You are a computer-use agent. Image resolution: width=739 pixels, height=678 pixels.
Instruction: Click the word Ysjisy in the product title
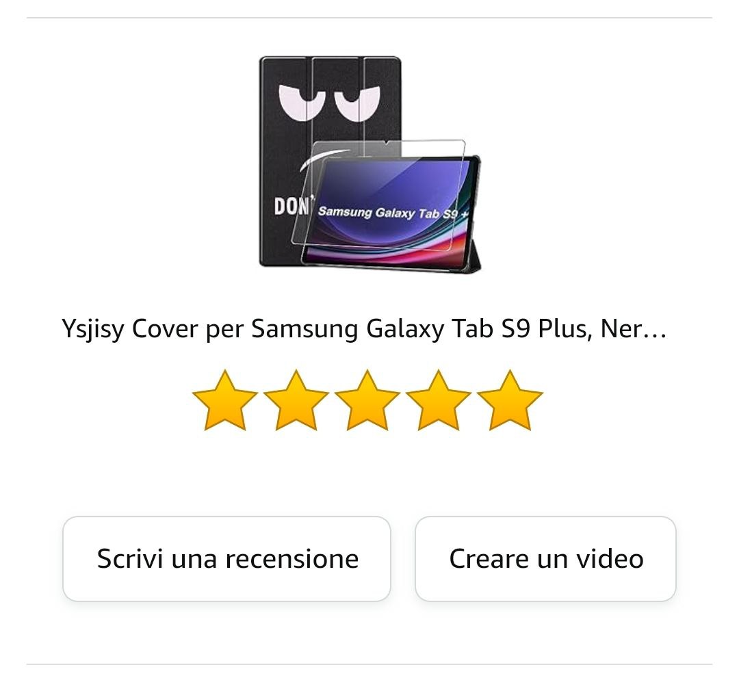pos(93,329)
